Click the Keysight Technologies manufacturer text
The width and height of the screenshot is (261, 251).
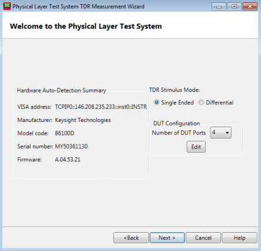(x=83, y=120)
